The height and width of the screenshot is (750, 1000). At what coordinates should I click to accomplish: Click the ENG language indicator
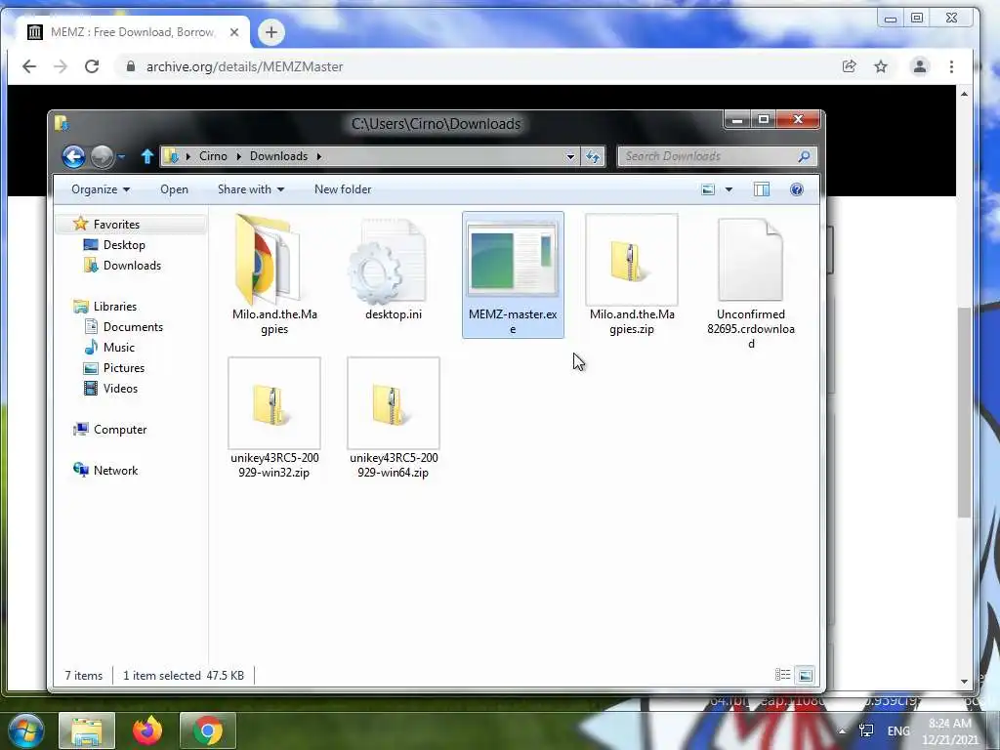coord(898,730)
